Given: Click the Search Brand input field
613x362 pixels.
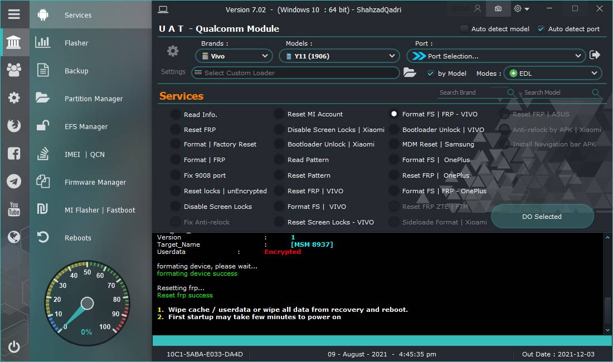Looking at the screenshot, I should tap(473, 92).
